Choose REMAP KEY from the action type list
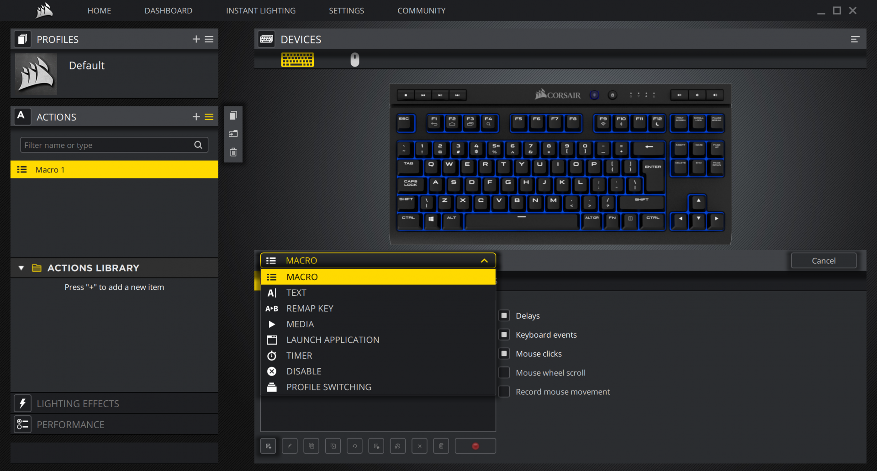 (378, 309)
